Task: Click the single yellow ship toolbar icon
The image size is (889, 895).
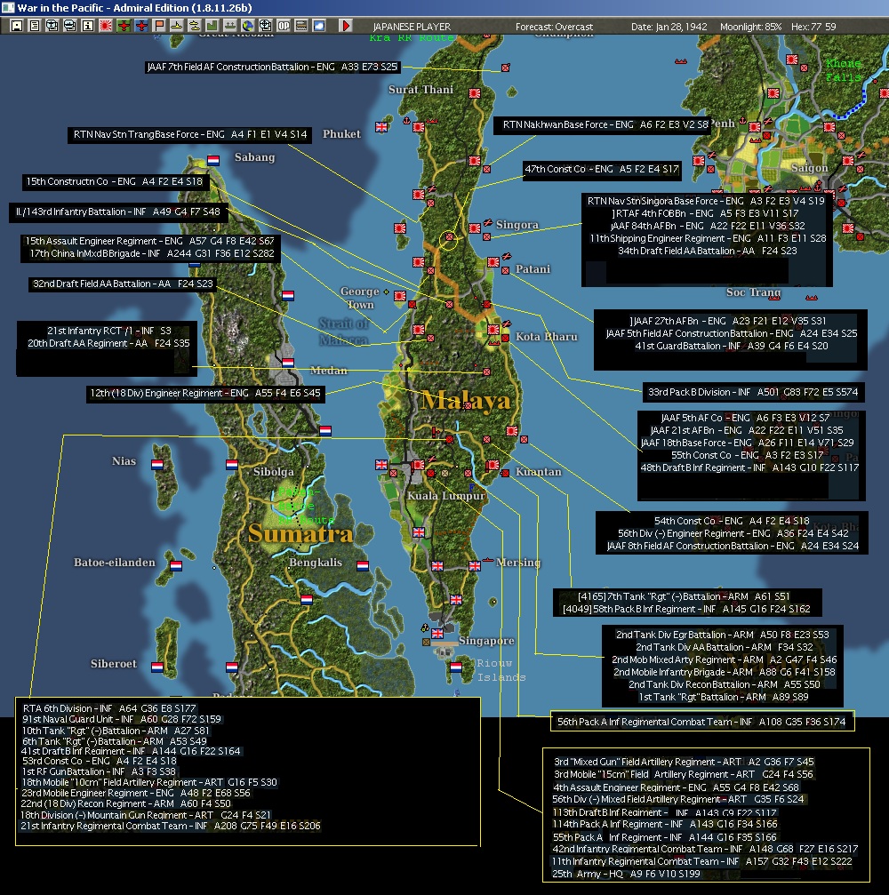Action: coord(177,26)
